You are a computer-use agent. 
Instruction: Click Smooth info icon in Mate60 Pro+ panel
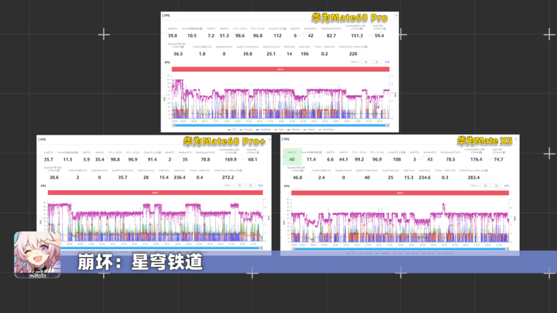77,152
